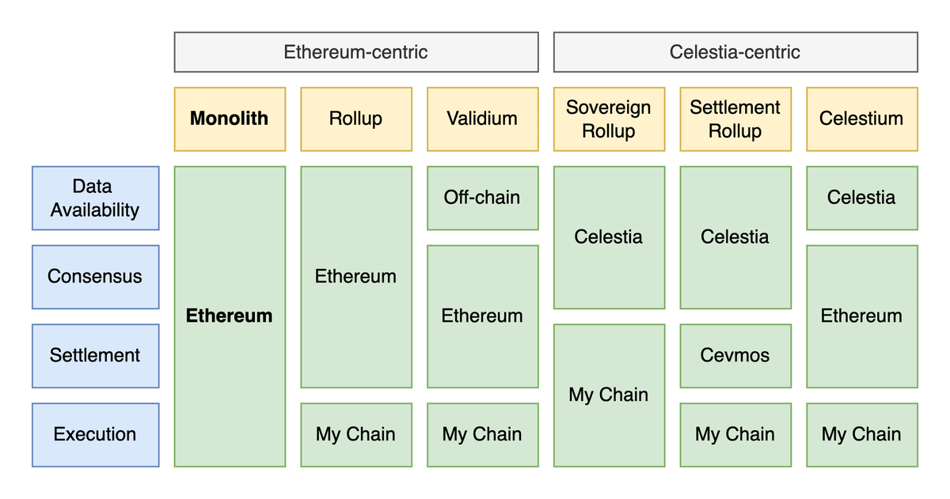Select the Ethereum block under Celestium
This screenshot has height=499, width=950.
point(862,316)
